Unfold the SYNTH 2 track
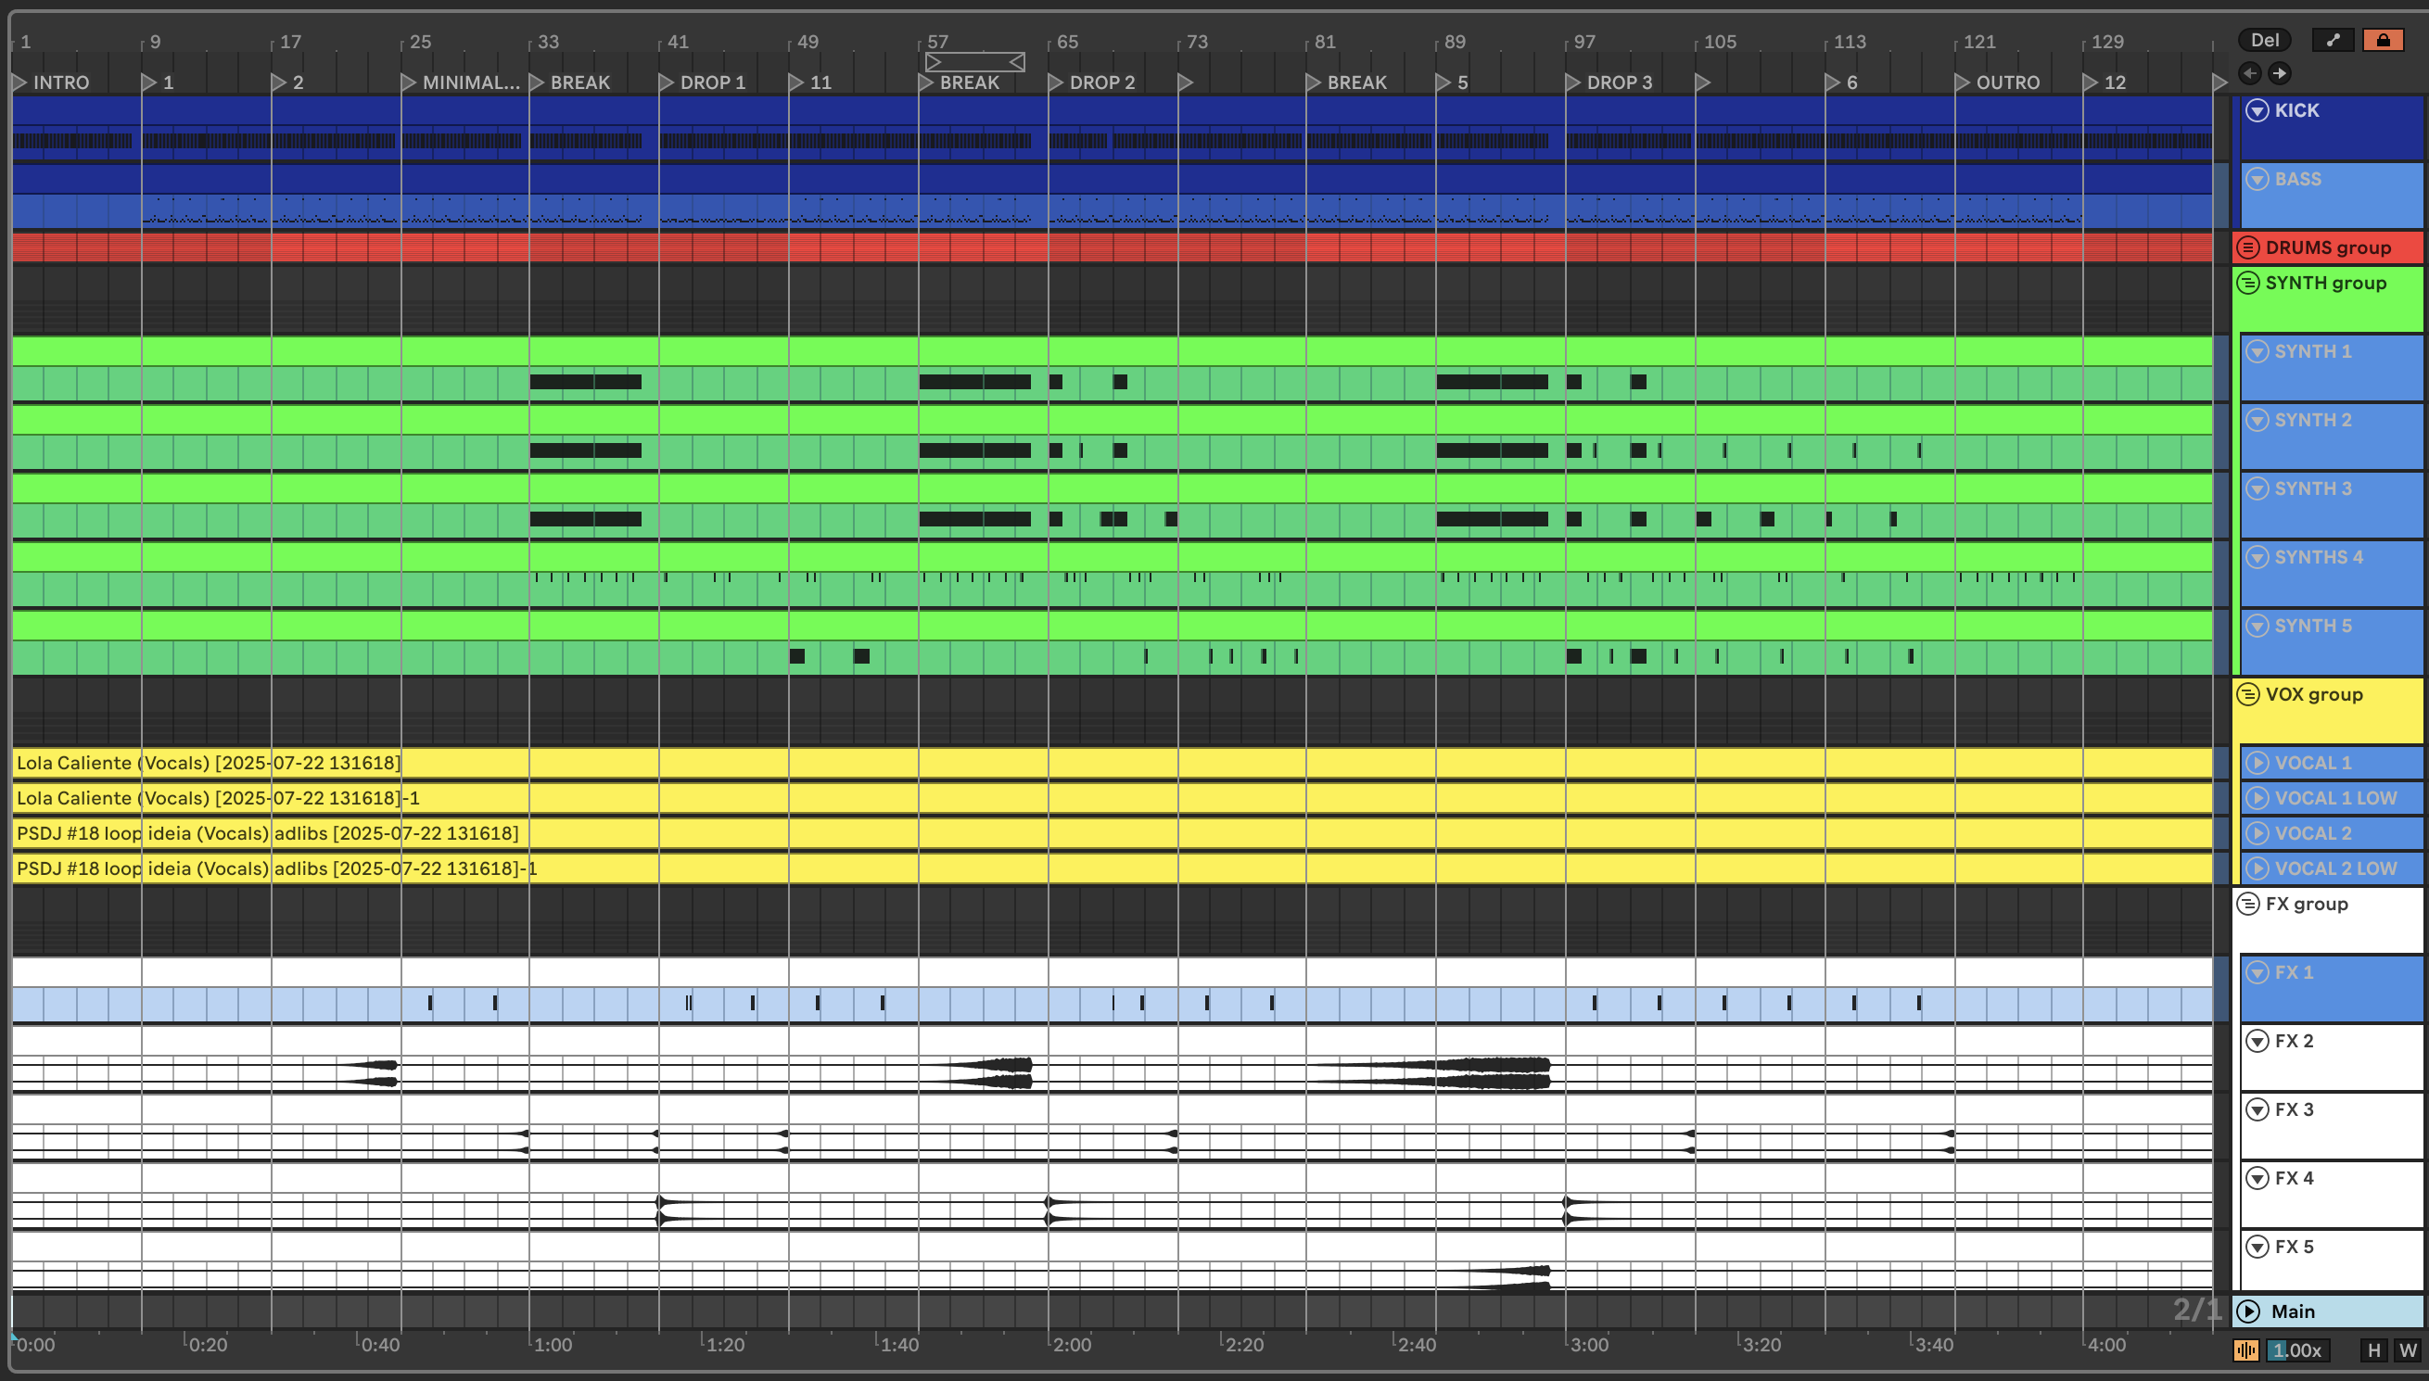This screenshot has width=2429, height=1381. pyautogui.click(x=2257, y=419)
